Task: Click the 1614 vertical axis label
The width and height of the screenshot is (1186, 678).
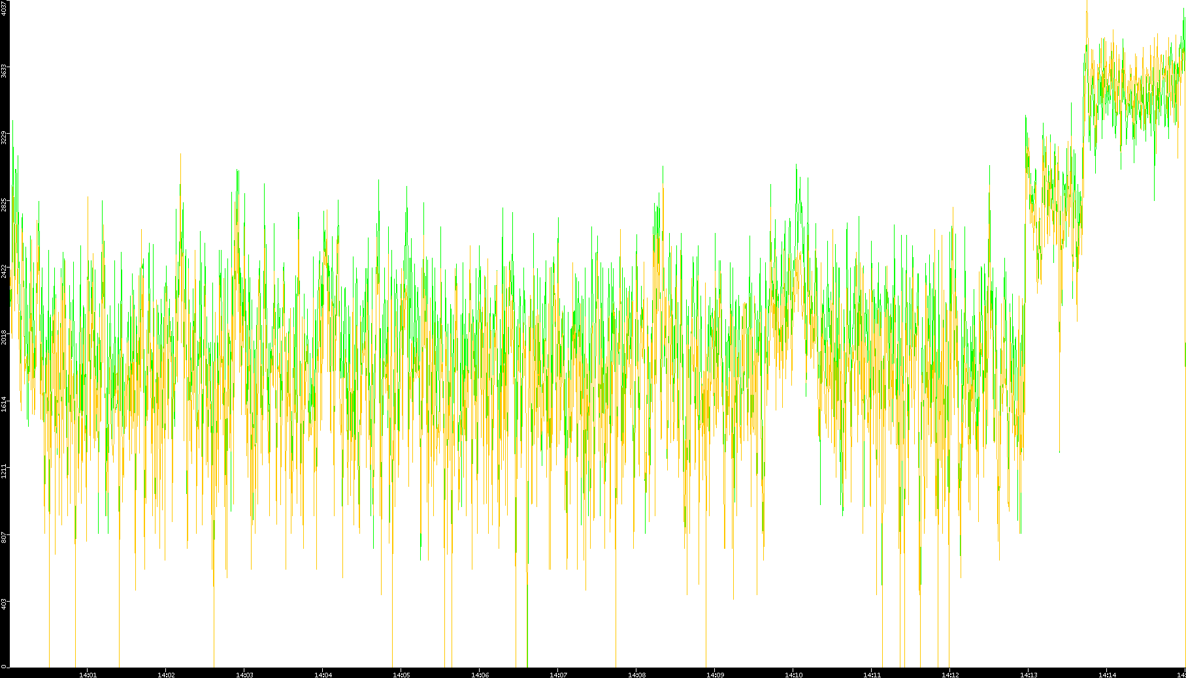Action: (x=5, y=404)
